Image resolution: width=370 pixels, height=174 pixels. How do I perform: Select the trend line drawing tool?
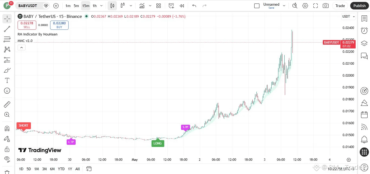tap(7, 29)
